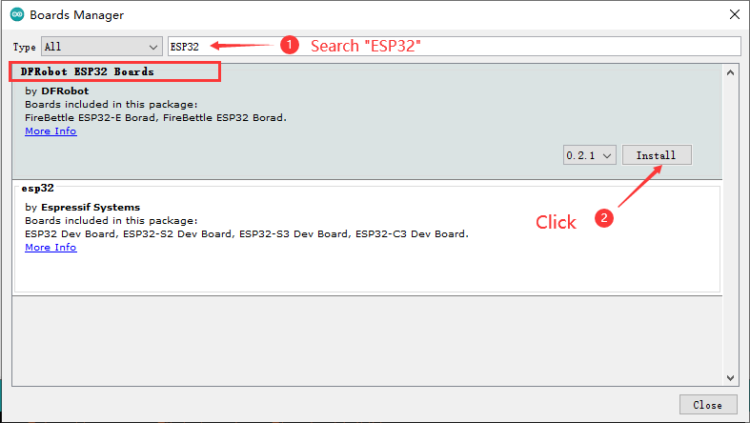Click Install for DFRobot ESP32 Boards
The height and width of the screenshot is (423, 750).
click(x=657, y=155)
